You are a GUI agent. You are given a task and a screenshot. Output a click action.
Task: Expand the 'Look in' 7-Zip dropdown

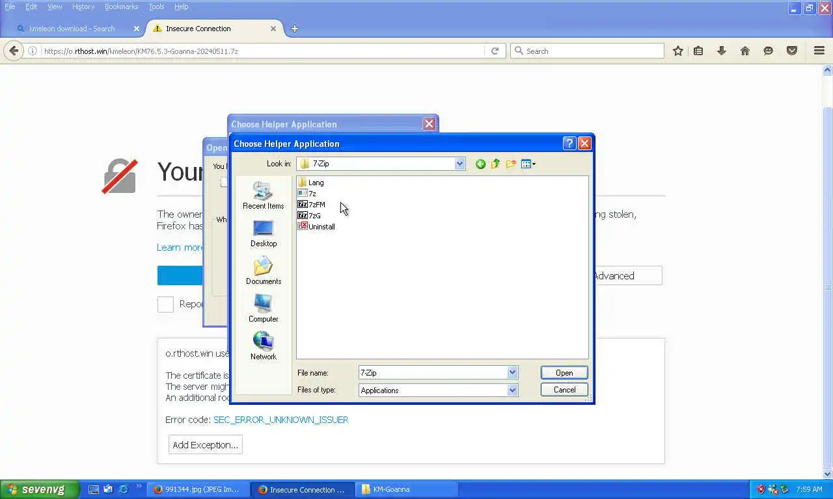[459, 164]
